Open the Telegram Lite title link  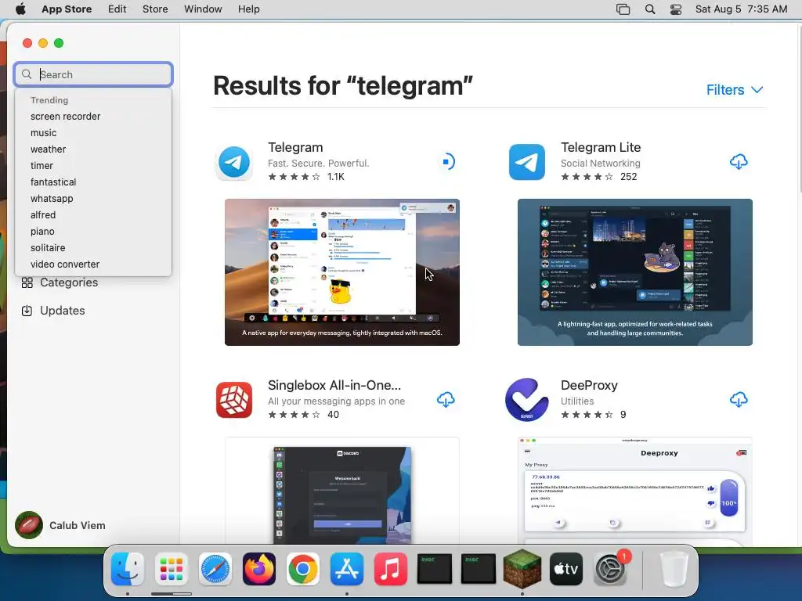[x=601, y=147]
